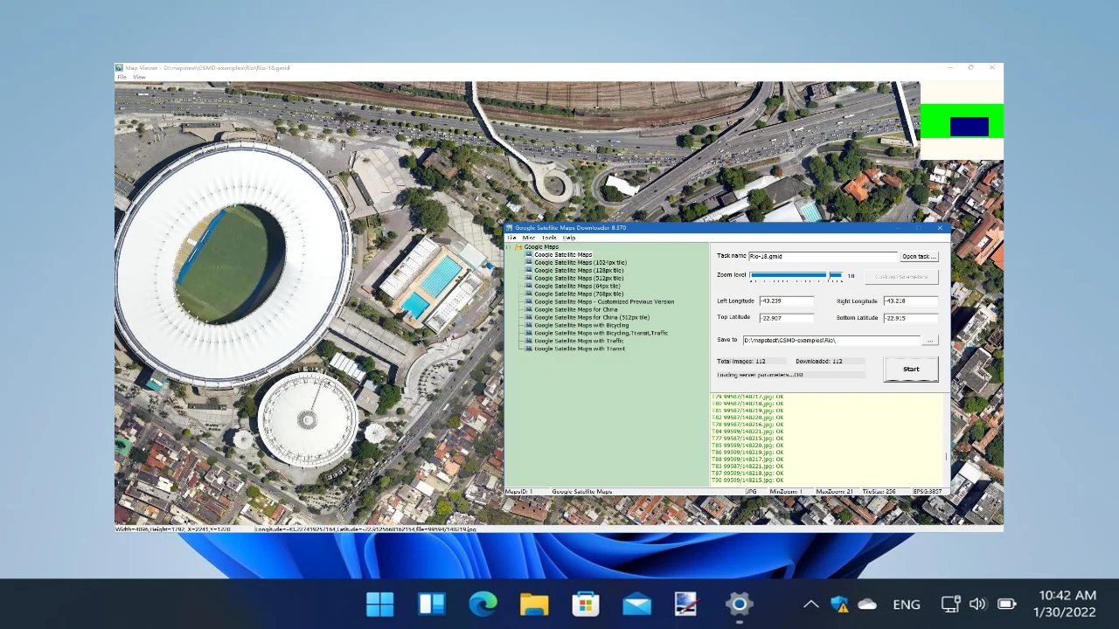Select Google Satellite Maps for China
The image size is (1119, 629).
[x=575, y=309]
